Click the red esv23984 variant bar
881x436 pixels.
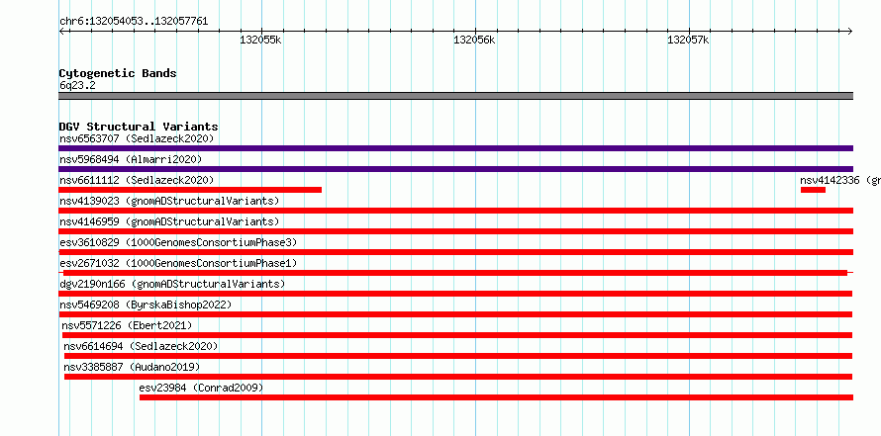[496, 397]
